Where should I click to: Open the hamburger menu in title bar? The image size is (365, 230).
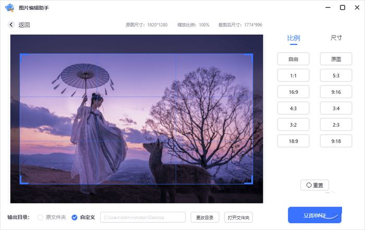327,7
